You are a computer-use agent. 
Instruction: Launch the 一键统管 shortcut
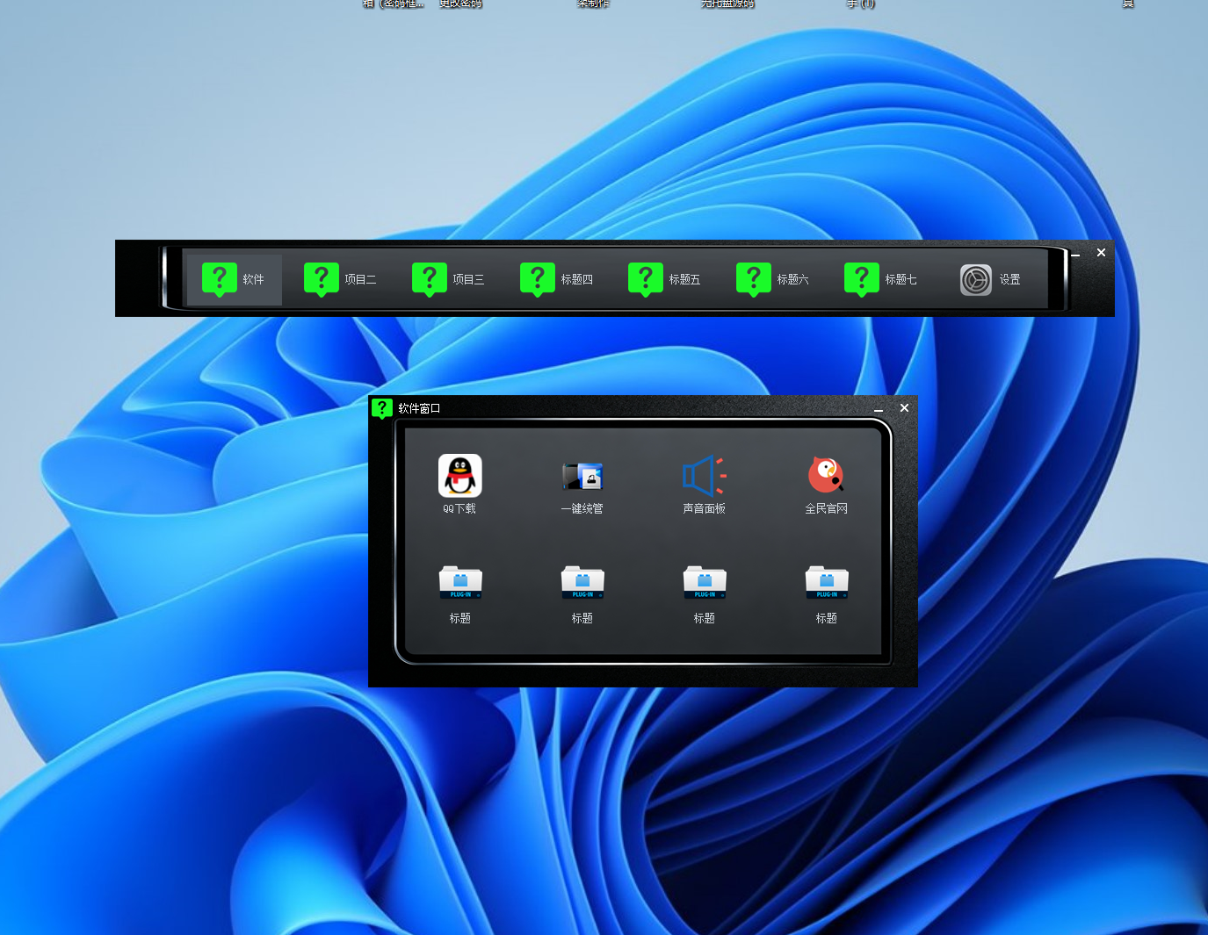point(582,477)
